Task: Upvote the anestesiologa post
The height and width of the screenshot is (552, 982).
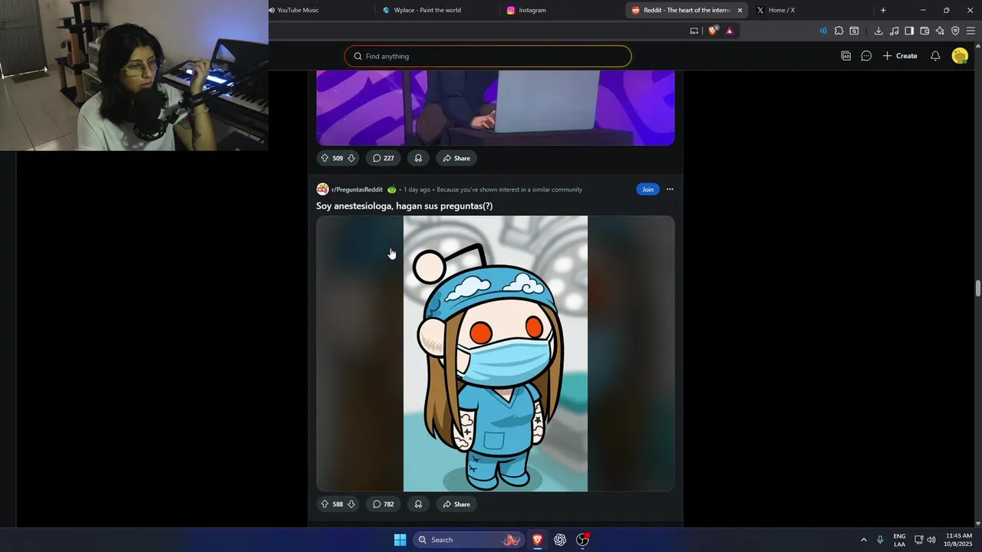Action: (325, 504)
